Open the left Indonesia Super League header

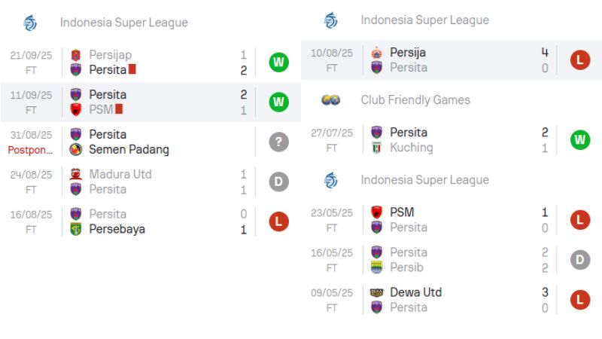pyautogui.click(x=124, y=23)
